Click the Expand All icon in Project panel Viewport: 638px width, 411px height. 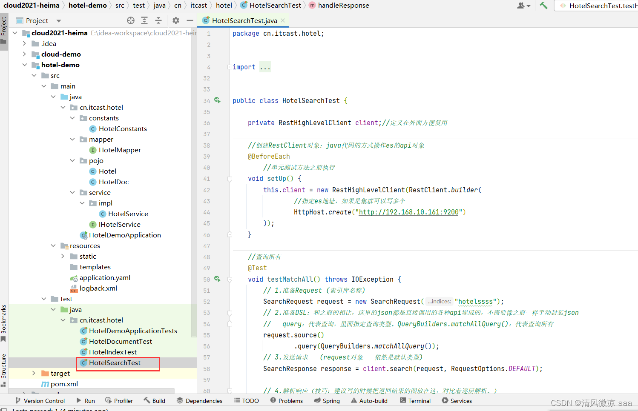(x=144, y=20)
